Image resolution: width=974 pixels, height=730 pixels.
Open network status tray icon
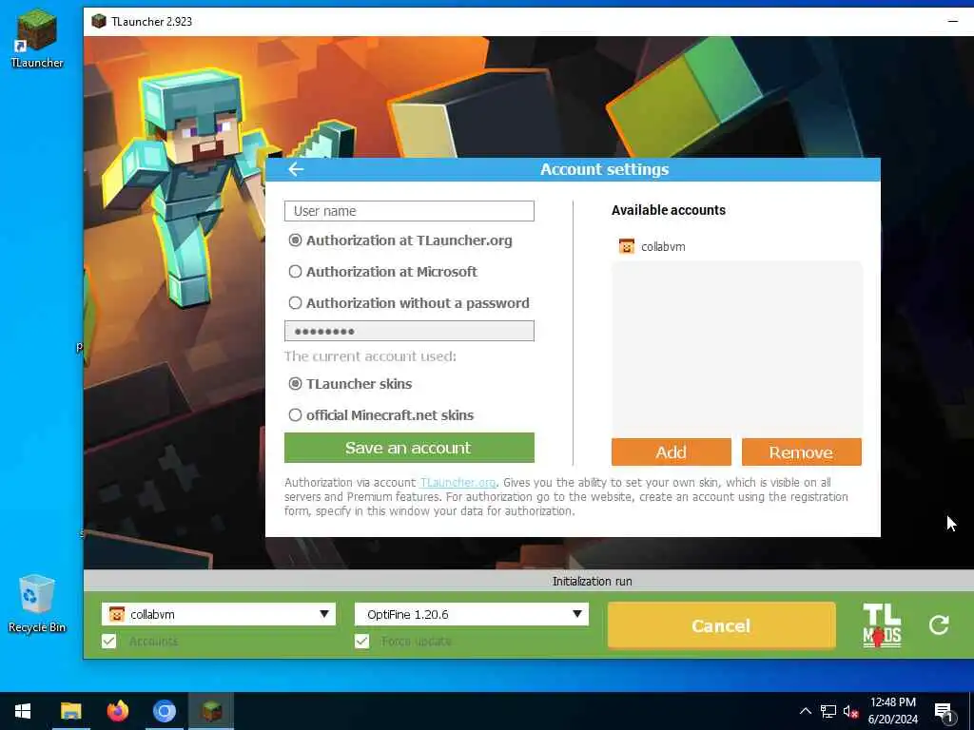pyautogui.click(x=828, y=711)
